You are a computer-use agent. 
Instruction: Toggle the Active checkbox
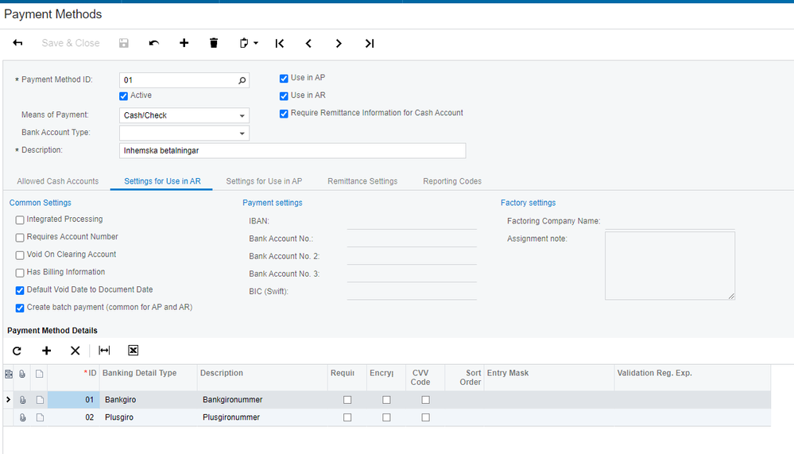click(x=123, y=96)
